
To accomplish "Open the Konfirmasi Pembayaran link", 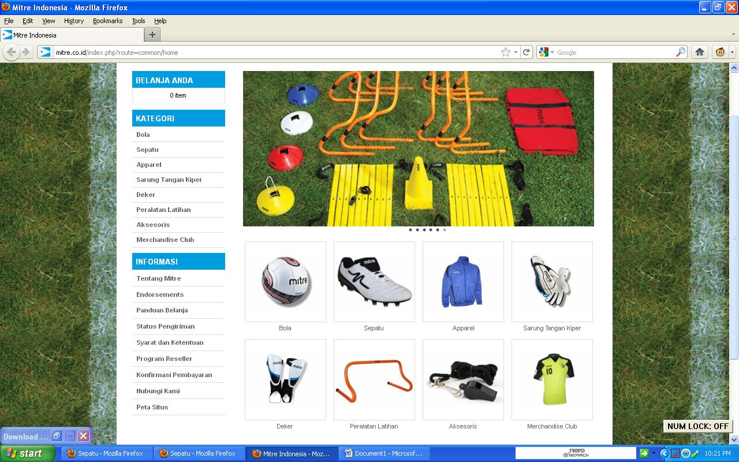I will tap(174, 375).
